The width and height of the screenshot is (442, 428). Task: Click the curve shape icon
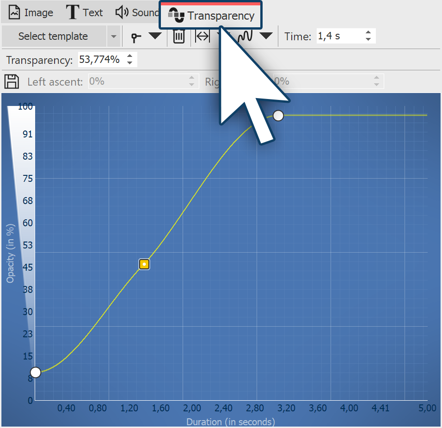[245, 36]
